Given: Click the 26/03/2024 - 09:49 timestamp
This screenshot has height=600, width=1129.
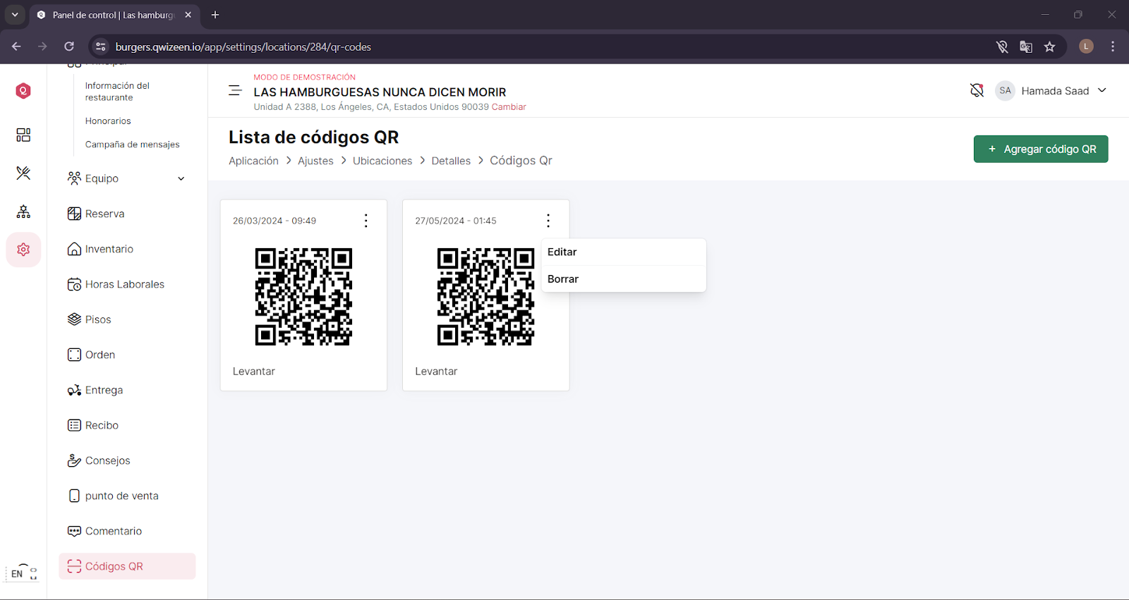Looking at the screenshot, I should coord(274,221).
